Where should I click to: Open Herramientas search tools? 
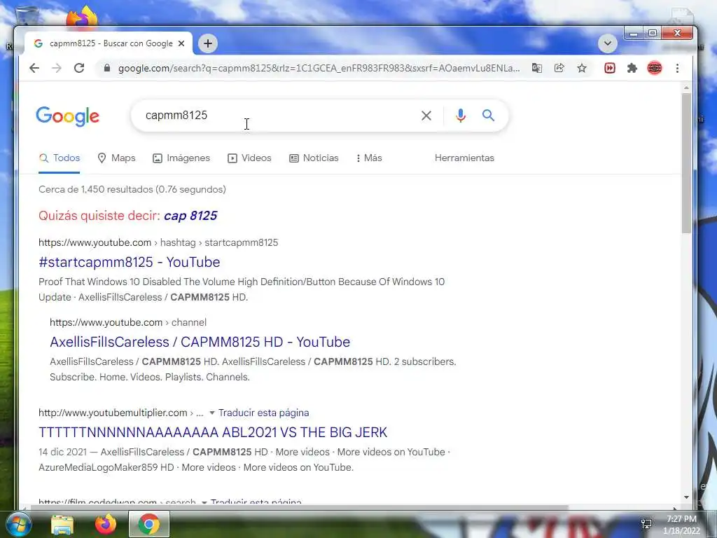tap(464, 158)
